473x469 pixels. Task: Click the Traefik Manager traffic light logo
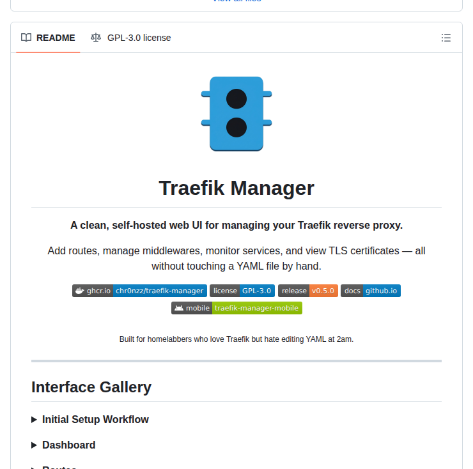pos(236,114)
